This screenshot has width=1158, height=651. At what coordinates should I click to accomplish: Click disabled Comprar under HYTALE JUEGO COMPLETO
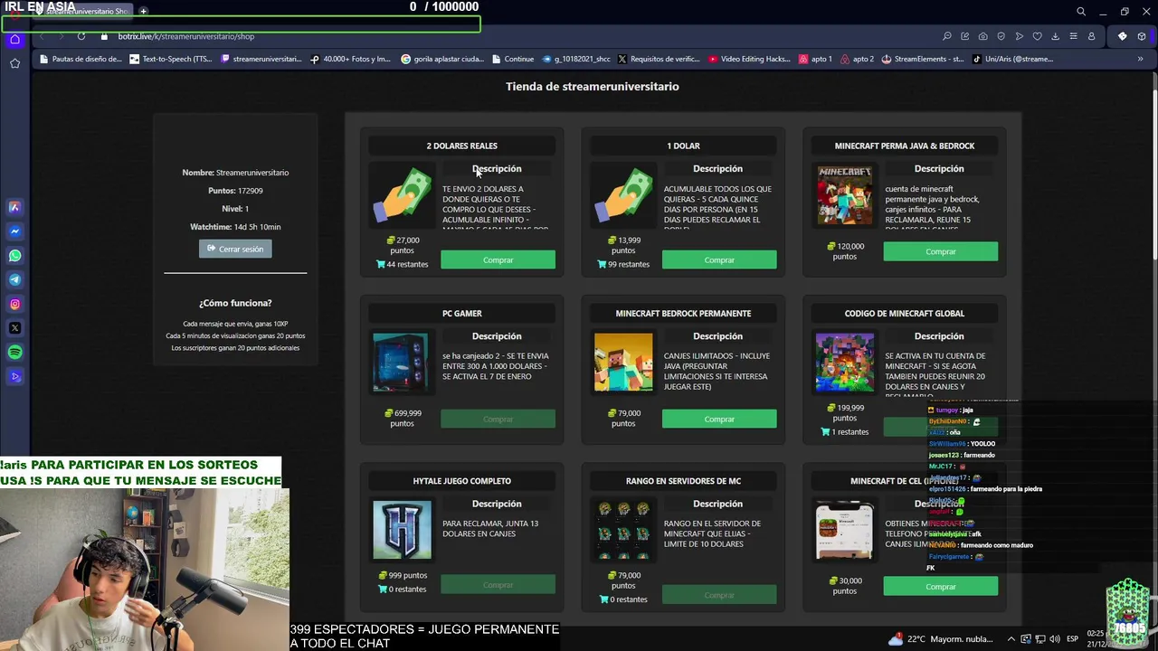tap(498, 585)
